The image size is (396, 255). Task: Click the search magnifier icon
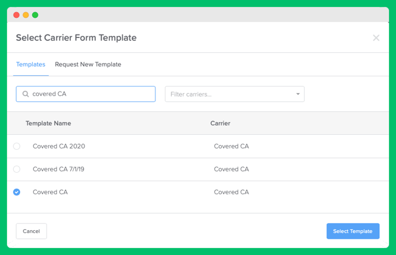click(x=25, y=94)
